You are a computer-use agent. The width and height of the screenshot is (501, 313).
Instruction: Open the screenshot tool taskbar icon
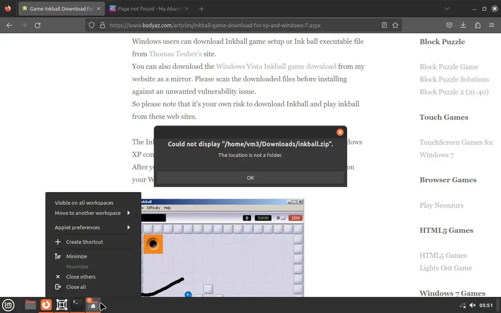click(x=62, y=305)
